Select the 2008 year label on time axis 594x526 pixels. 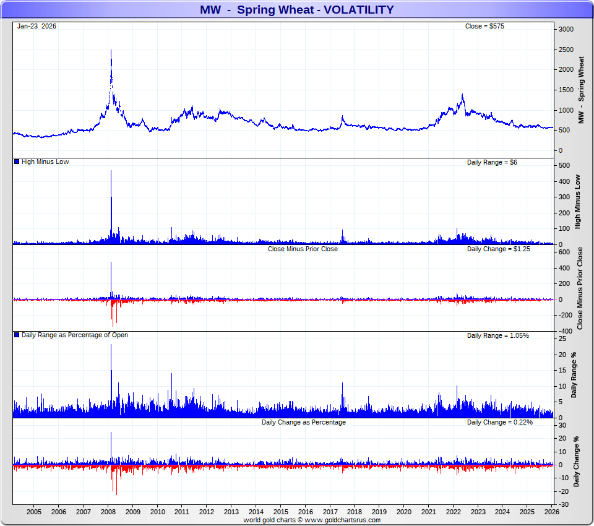pos(108,512)
